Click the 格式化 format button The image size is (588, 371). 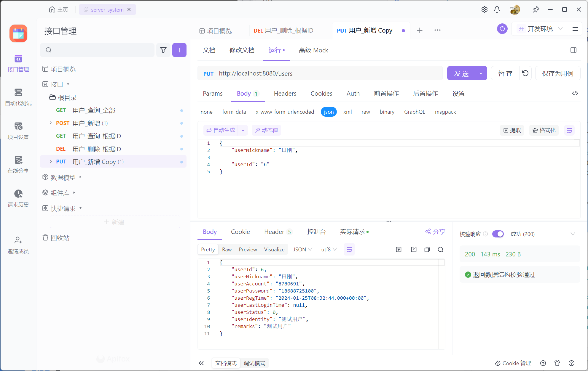[x=544, y=130]
